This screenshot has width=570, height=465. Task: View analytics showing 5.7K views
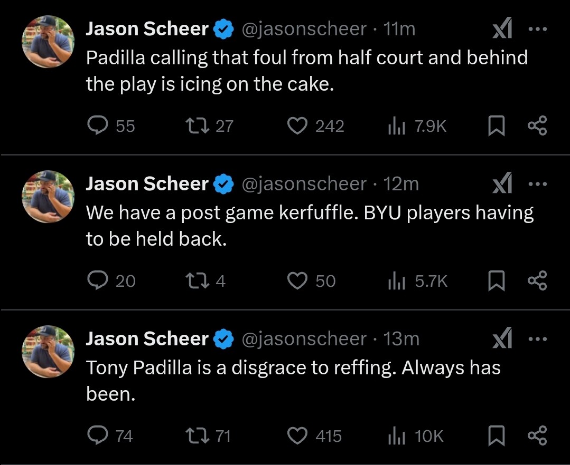coord(418,281)
